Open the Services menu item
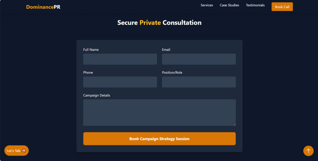 [x=207, y=5]
